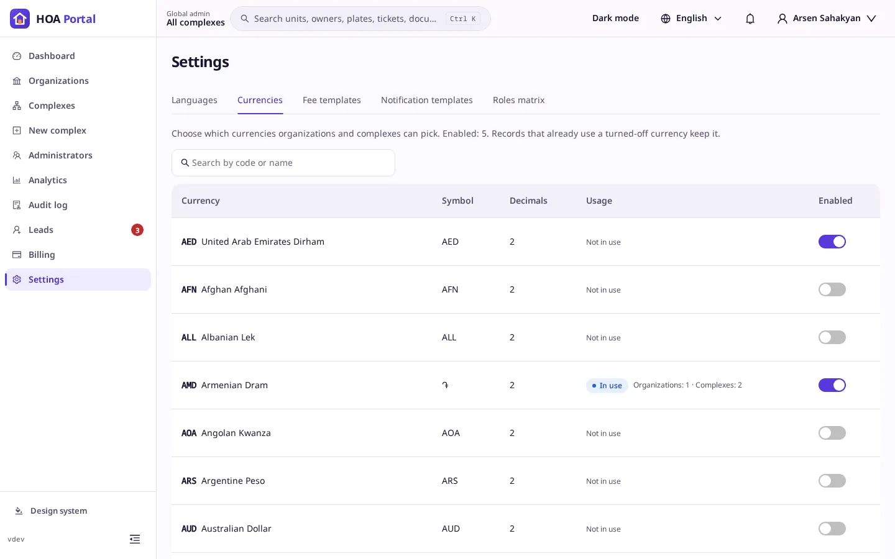The width and height of the screenshot is (895, 559).
Task: Open the English language dropdown
Action: coord(692,19)
